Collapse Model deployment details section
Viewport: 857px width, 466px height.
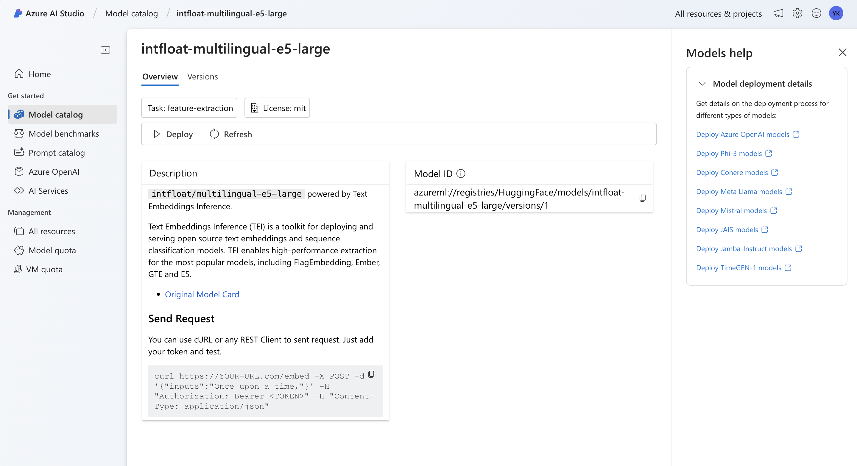tap(702, 84)
